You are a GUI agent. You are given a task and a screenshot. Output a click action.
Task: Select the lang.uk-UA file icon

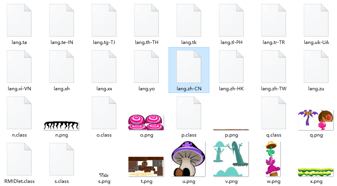click(x=316, y=20)
